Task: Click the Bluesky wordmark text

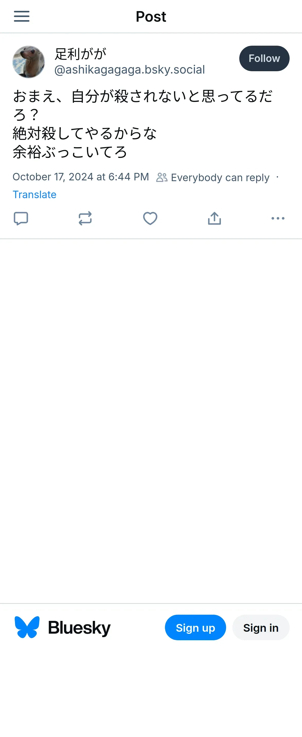Action: [79, 628]
